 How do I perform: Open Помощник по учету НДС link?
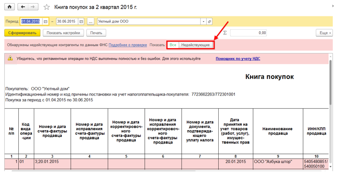(238, 59)
